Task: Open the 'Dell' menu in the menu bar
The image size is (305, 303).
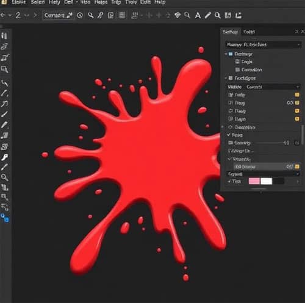Action: tap(68, 2)
